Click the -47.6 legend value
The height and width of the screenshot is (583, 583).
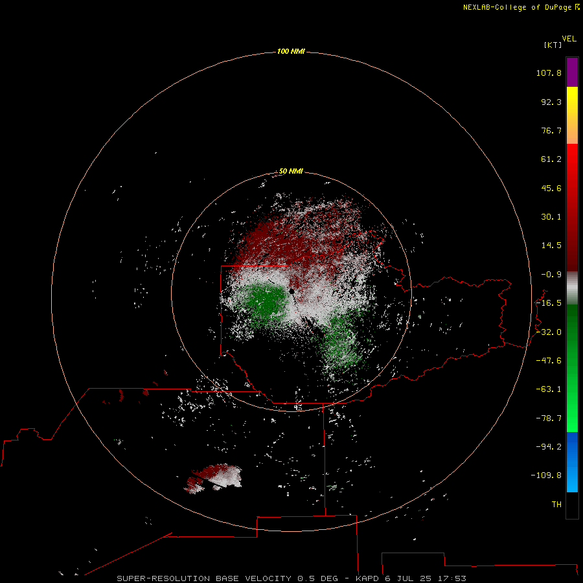[x=549, y=361]
